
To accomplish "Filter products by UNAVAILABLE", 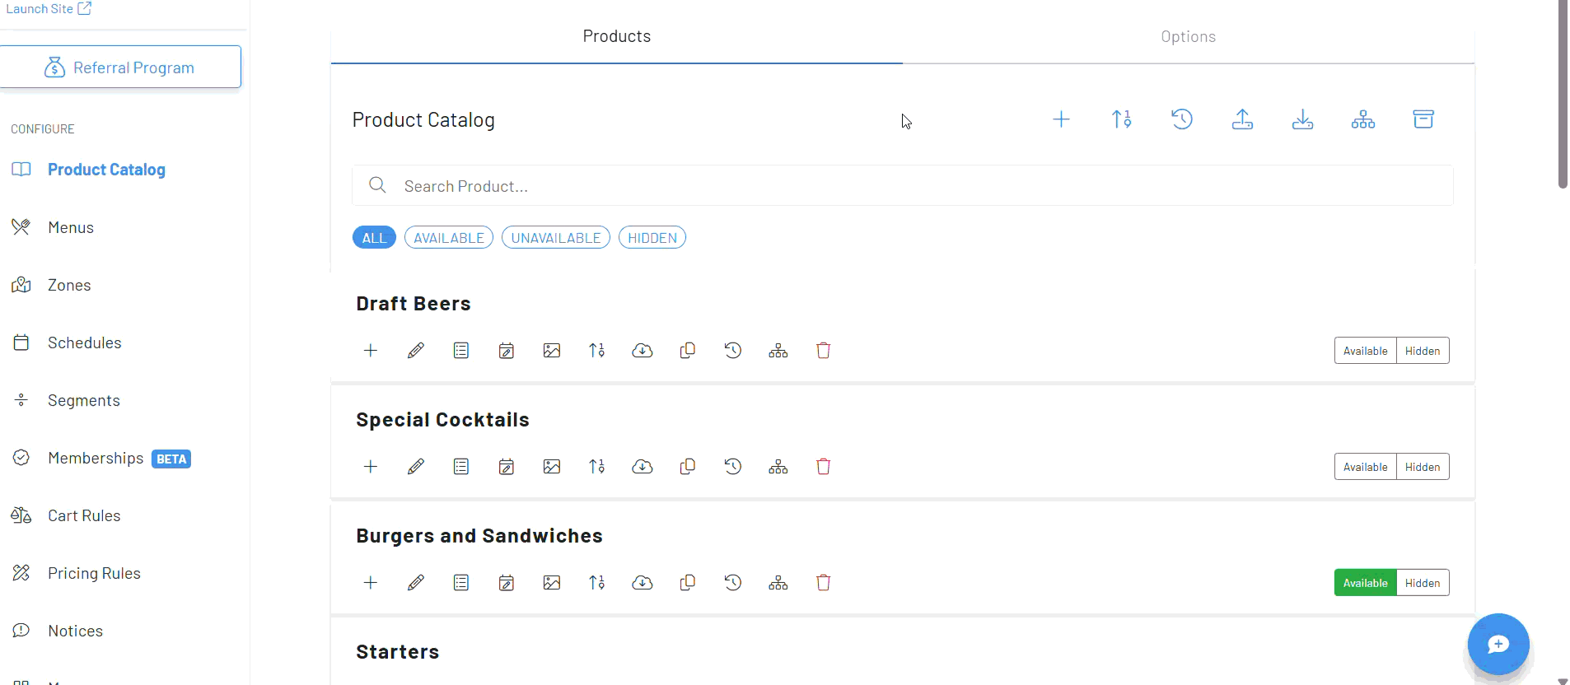I will click(556, 238).
